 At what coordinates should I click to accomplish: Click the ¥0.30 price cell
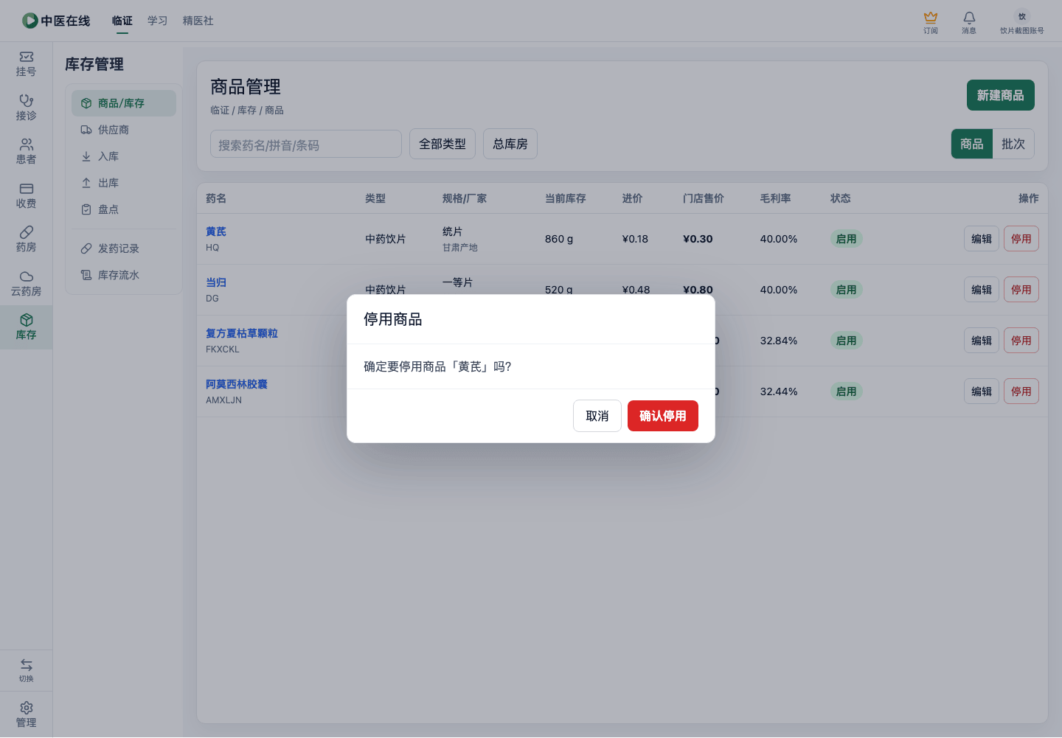(698, 239)
